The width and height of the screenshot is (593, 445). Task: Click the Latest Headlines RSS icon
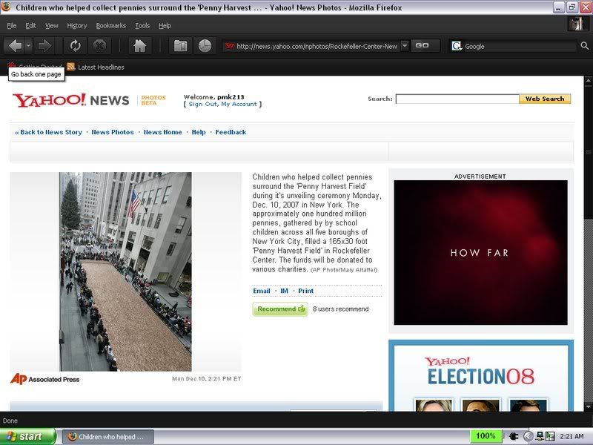(70, 67)
